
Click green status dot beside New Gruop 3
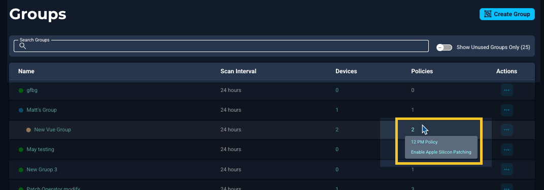[x=21, y=170]
